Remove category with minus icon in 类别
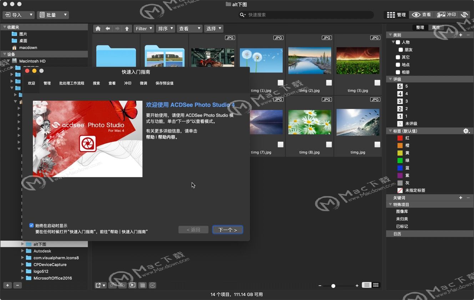This screenshot has height=300, width=474. tap(468, 35)
